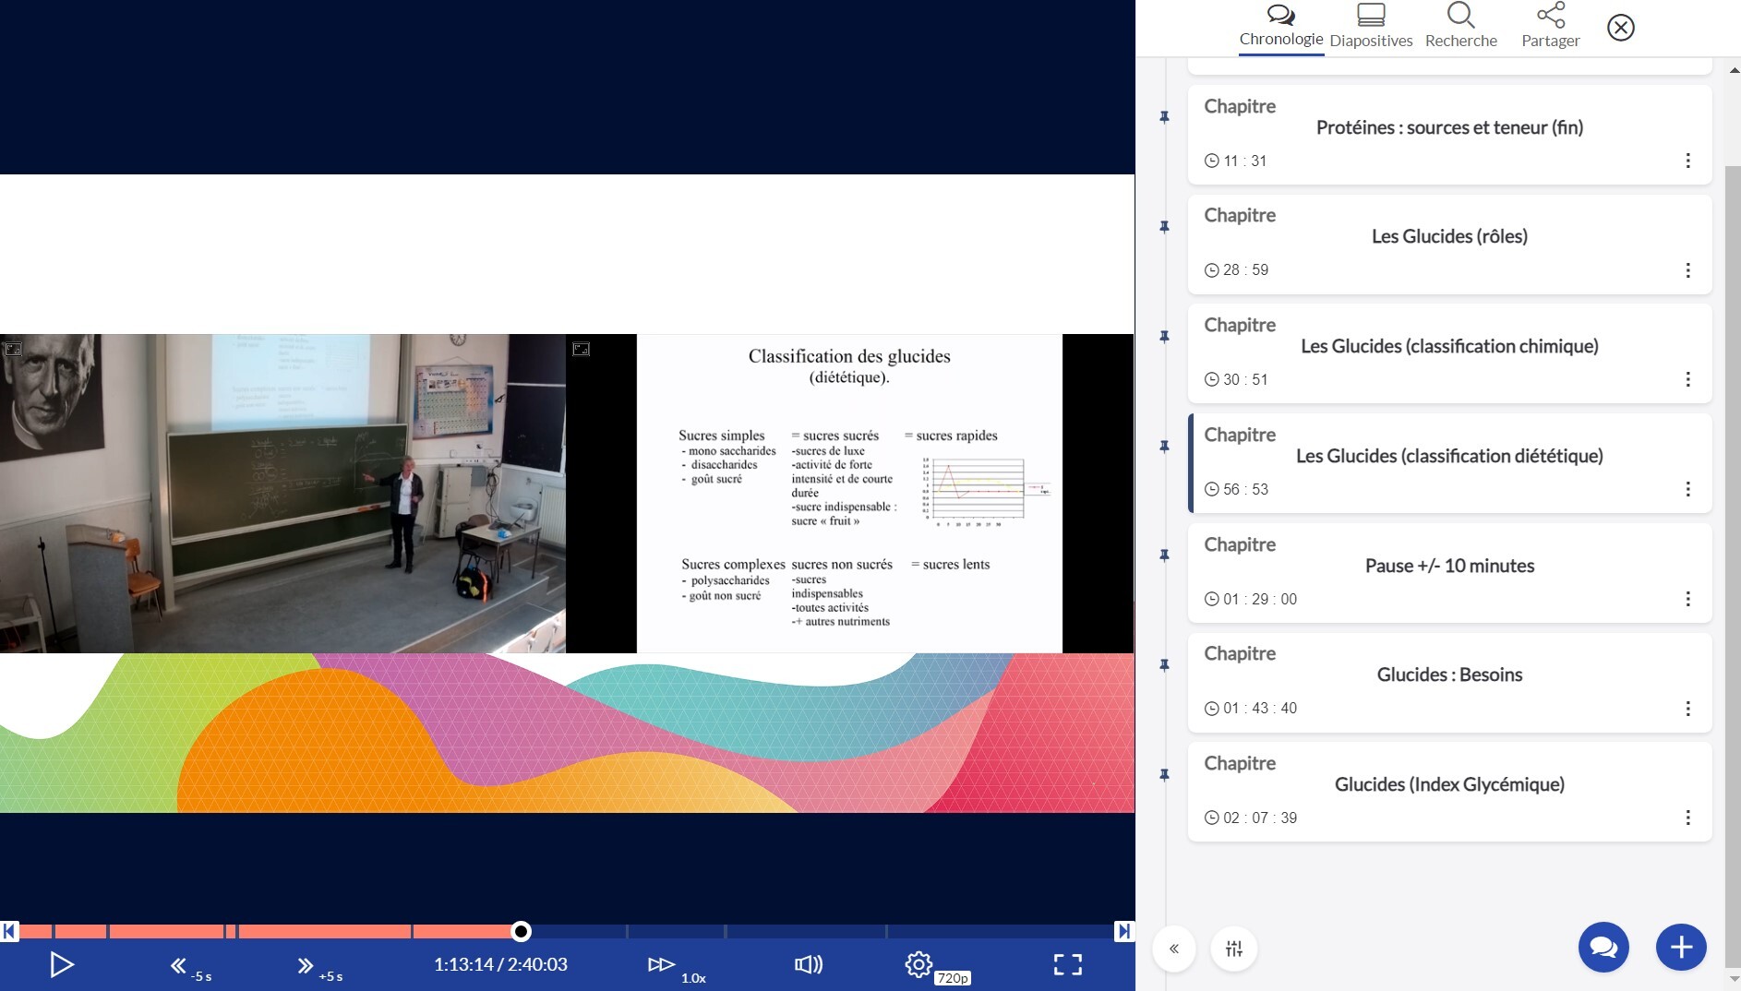1741x991 pixels.
Task: Rewind the video by 5 seconds
Action: tap(189, 967)
